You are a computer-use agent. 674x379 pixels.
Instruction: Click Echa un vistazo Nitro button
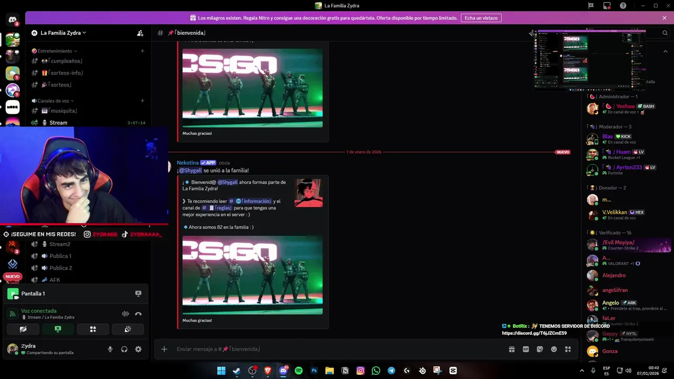(481, 18)
